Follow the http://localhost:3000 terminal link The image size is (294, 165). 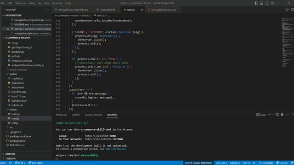coord(100,136)
